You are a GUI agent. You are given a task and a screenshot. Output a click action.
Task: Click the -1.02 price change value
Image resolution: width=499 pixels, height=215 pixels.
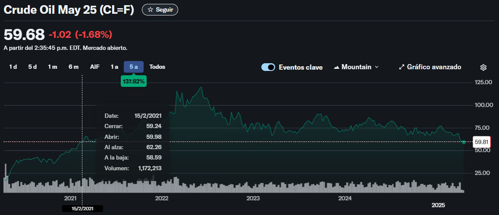(x=60, y=34)
